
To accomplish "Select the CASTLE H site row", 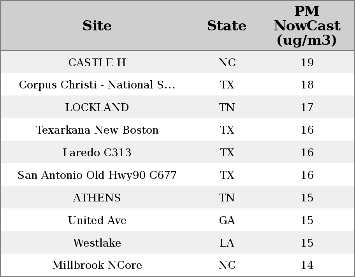I will 177,62.
